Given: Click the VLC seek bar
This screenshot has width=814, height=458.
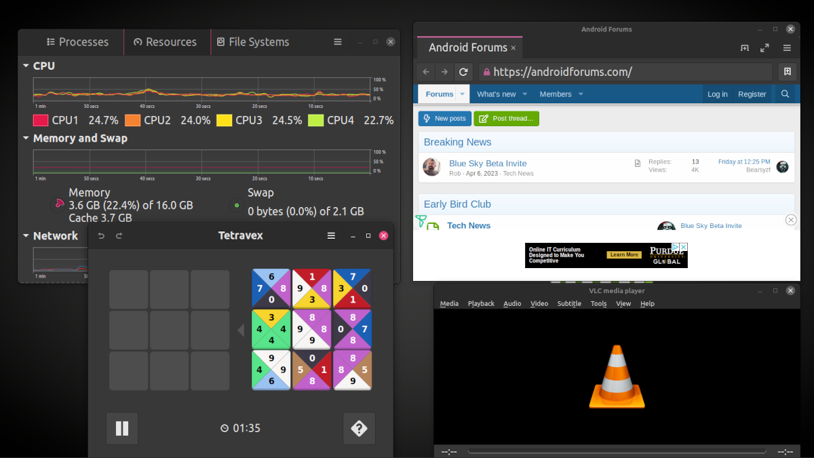Looking at the screenshot, I should pos(616,451).
